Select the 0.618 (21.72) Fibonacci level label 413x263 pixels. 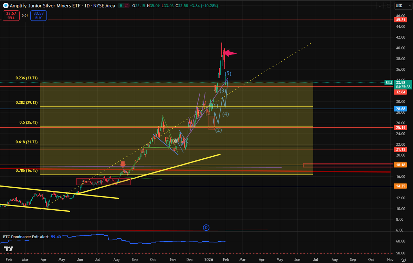27,142
